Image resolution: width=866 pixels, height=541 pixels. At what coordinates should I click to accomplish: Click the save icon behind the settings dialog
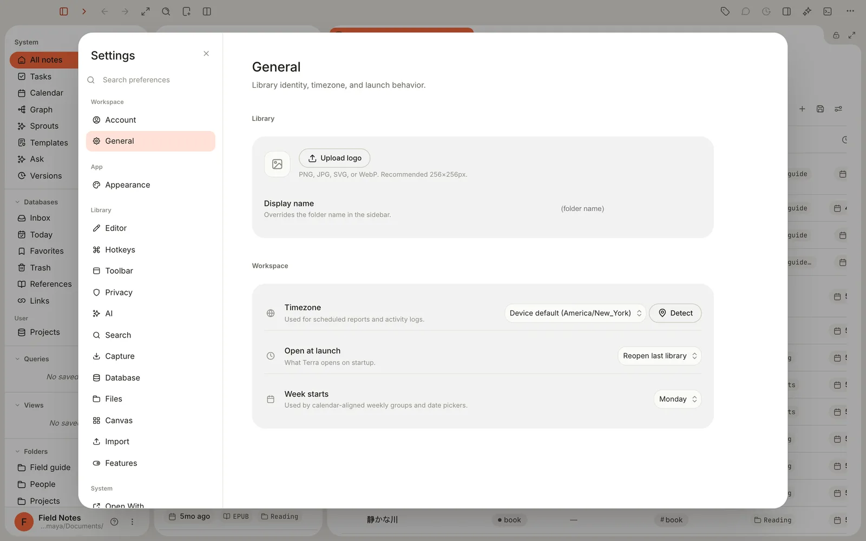click(x=821, y=109)
